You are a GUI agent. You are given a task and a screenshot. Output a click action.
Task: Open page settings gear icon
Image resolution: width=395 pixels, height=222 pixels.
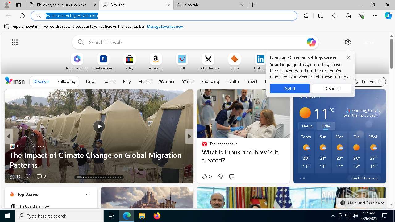point(348,42)
